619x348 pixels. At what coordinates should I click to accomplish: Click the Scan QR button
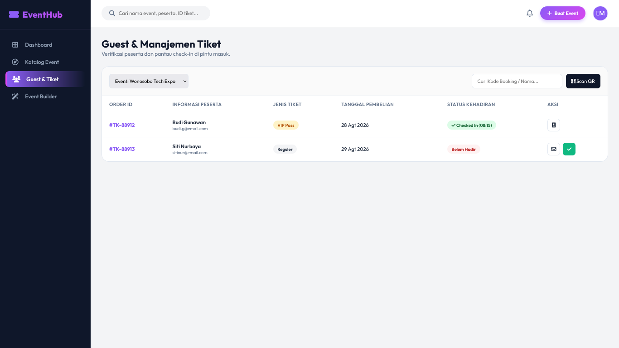click(583, 81)
